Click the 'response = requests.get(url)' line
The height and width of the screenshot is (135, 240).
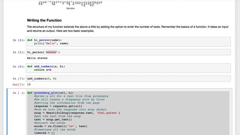tap(58, 106)
